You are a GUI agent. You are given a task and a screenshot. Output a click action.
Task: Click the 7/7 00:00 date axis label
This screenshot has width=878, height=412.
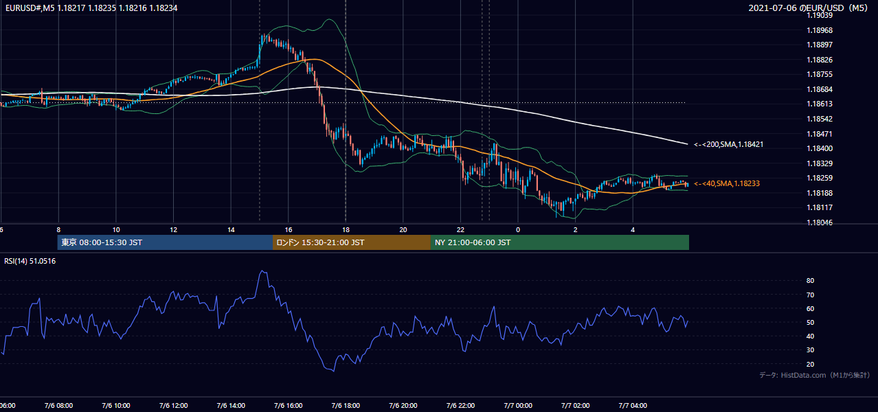click(x=518, y=406)
